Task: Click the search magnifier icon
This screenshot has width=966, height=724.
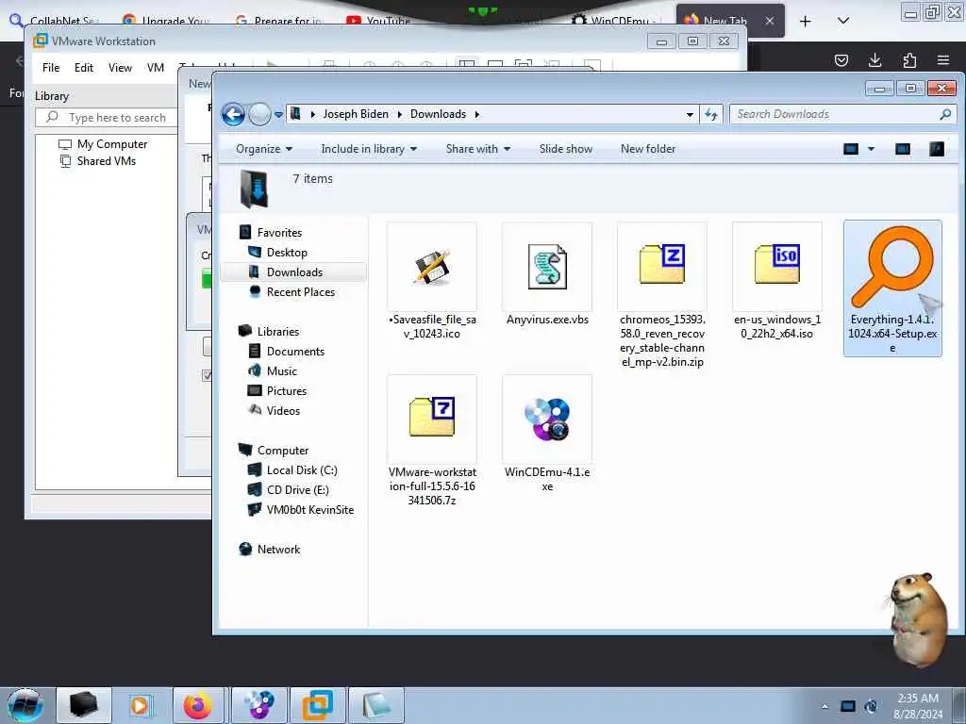Action: [x=945, y=114]
